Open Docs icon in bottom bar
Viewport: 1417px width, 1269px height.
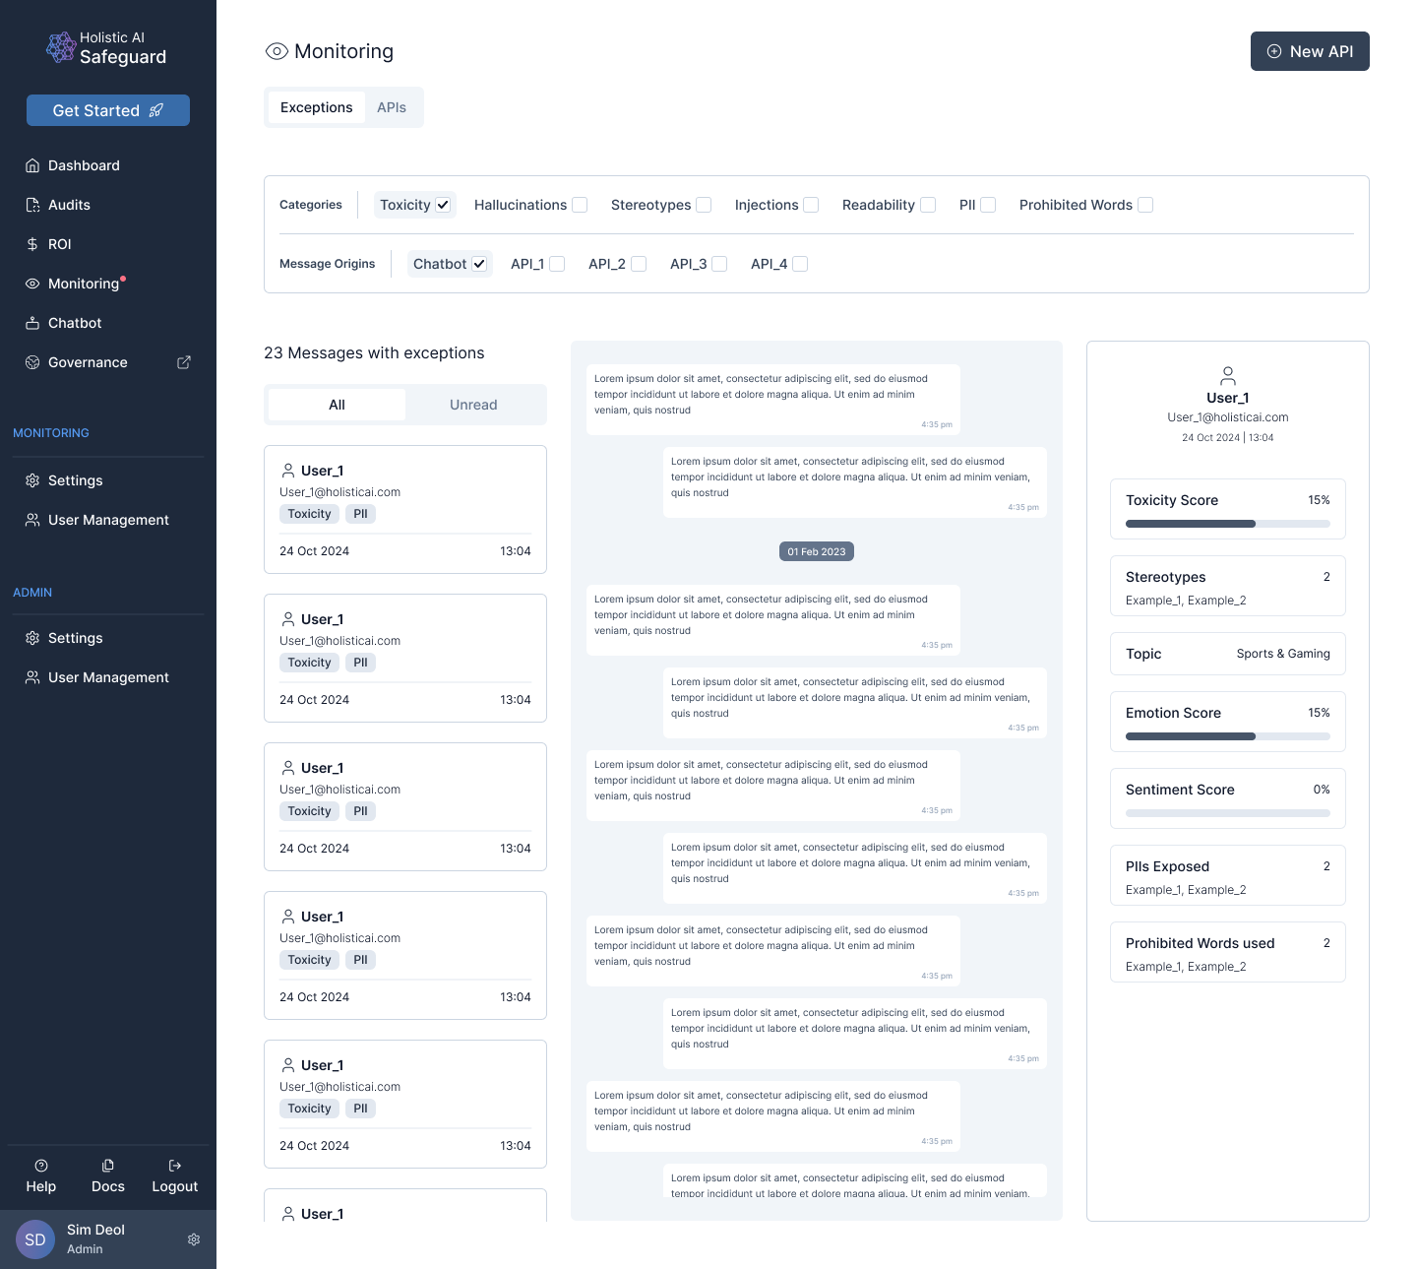coord(108,1166)
